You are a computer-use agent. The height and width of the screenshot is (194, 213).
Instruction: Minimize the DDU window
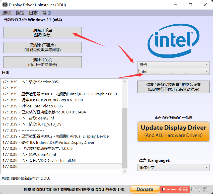tap(176, 5)
